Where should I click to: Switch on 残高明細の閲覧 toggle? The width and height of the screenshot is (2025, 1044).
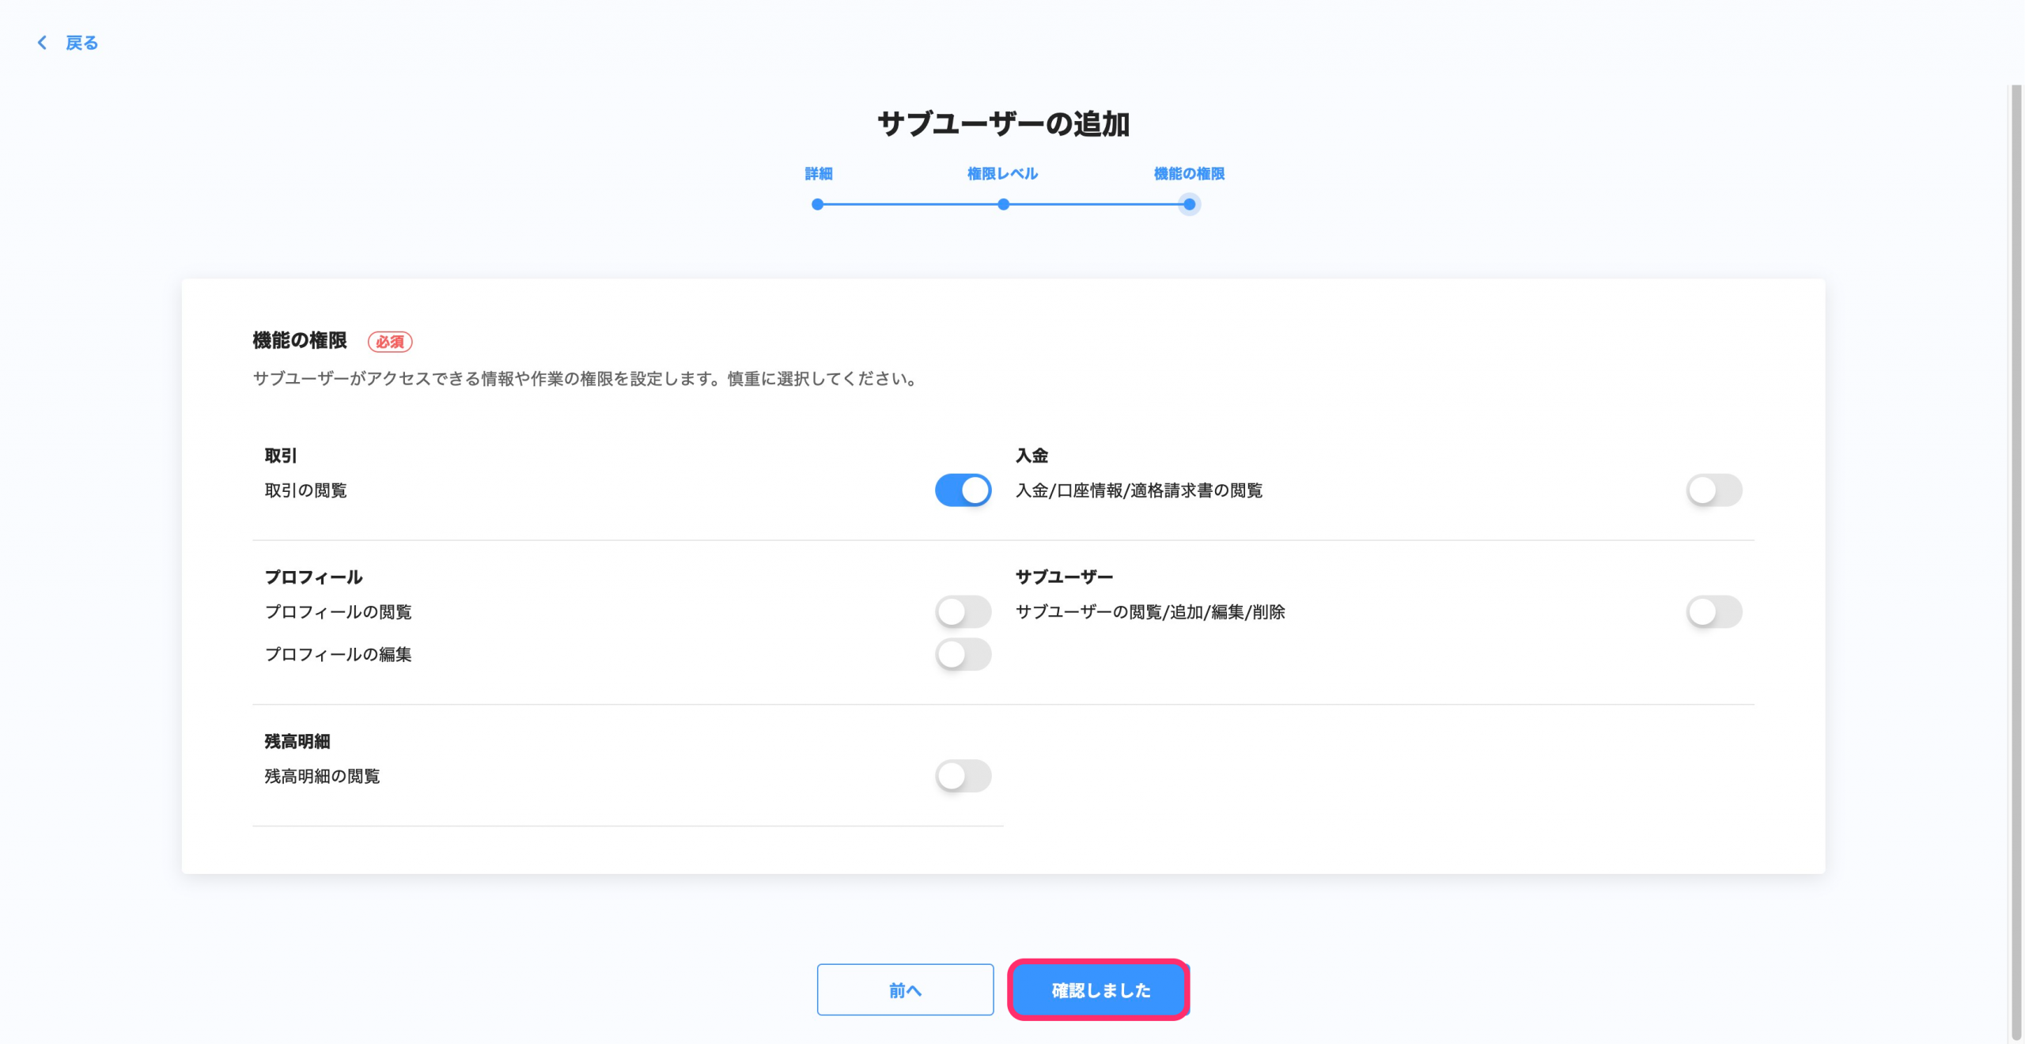pyautogui.click(x=963, y=777)
